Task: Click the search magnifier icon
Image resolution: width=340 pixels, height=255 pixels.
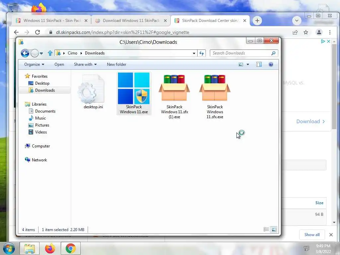Action: [x=274, y=53]
